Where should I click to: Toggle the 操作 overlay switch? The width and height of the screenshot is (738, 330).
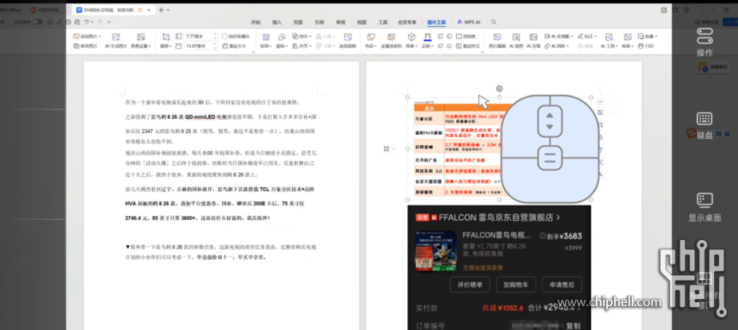(704, 35)
